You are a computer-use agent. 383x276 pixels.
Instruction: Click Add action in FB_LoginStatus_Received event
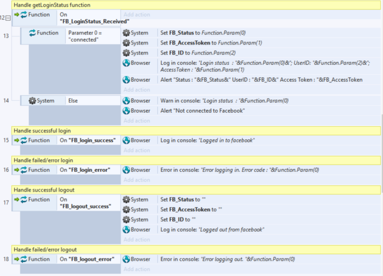point(137,15)
